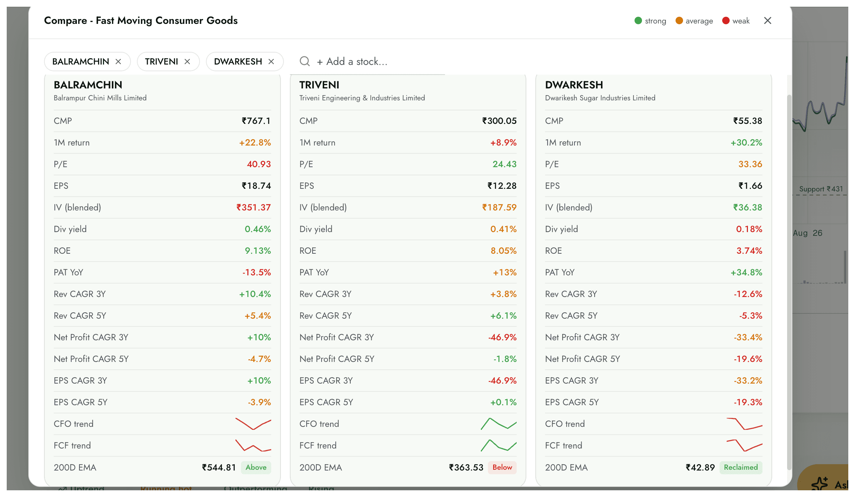Image resolution: width=855 pixels, height=497 pixels.
Task: Click TRIVENI P/E value 24.43
Action: point(504,164)
